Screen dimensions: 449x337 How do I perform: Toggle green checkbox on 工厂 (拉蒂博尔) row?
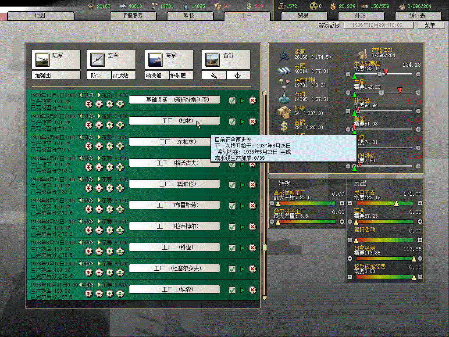coord(232,227)
